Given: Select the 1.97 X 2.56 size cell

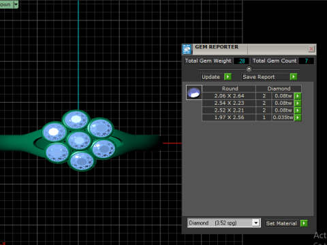Looking at the screenshot, I should [229, 118].
